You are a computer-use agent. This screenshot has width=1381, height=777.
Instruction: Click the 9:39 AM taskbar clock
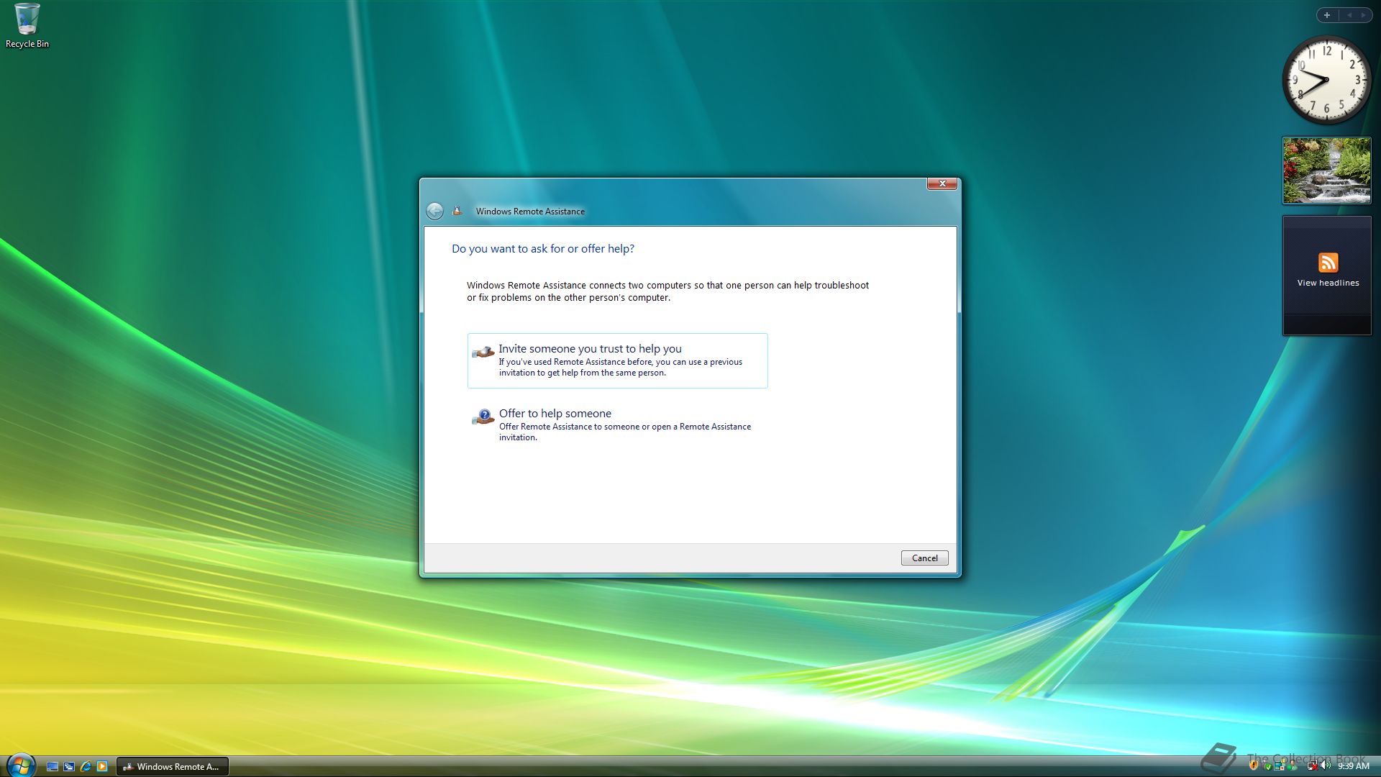[x=1353, y=766]
